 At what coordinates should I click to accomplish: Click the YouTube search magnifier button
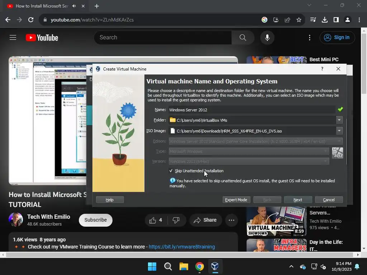[243, 37]
